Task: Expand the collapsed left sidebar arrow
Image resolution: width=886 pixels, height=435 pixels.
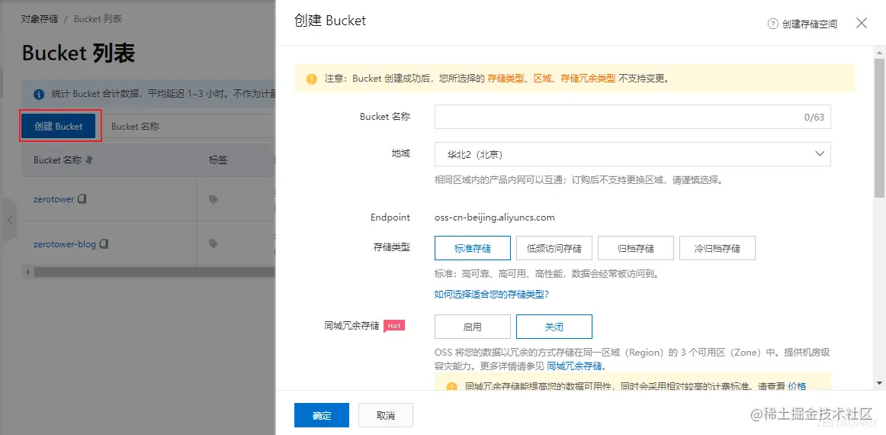Action: [x=10, y=220]
